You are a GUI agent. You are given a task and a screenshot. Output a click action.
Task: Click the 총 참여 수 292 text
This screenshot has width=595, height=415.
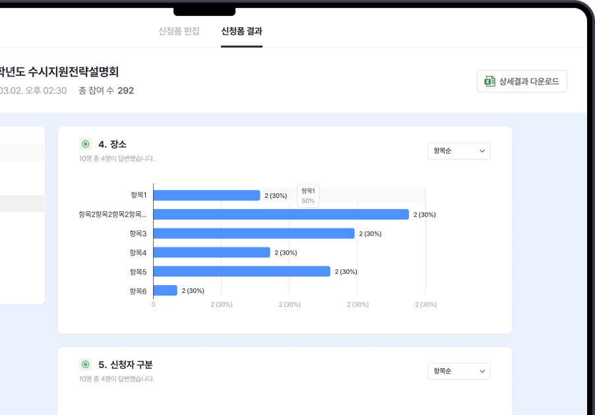106,90
